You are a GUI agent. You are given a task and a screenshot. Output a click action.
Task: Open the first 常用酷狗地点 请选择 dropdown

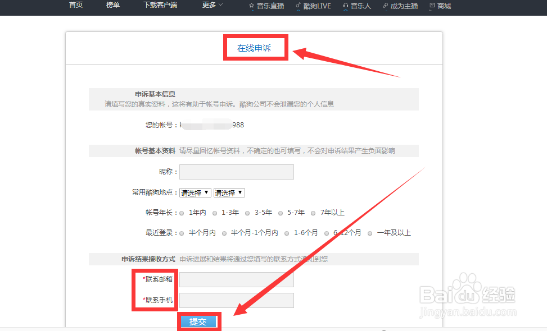point(195,193)
